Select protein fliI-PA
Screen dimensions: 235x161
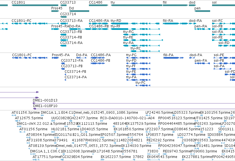tap(173, 58)
